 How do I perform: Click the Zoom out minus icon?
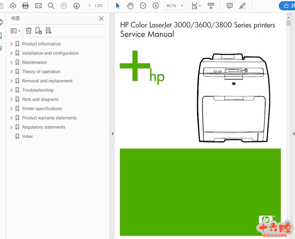[143, 6]
